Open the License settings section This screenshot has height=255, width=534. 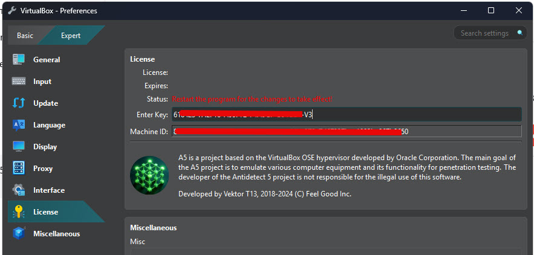coord(46,212)
